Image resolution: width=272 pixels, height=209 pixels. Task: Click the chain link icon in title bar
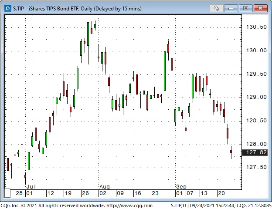pos(216,8)
